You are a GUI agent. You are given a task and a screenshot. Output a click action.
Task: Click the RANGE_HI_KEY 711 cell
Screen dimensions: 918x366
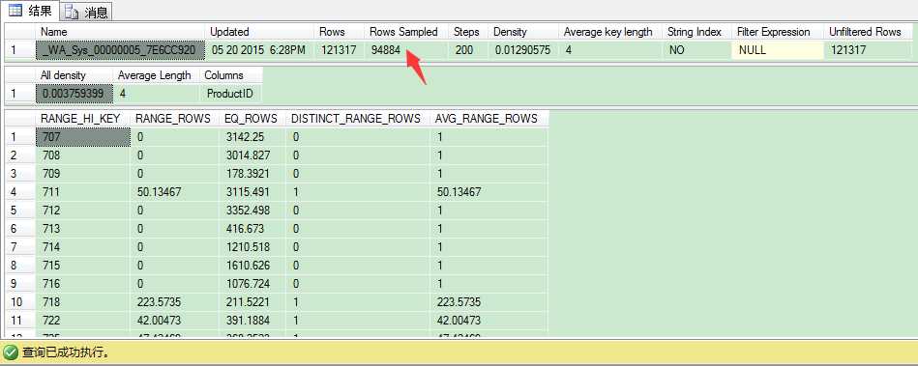83,192
